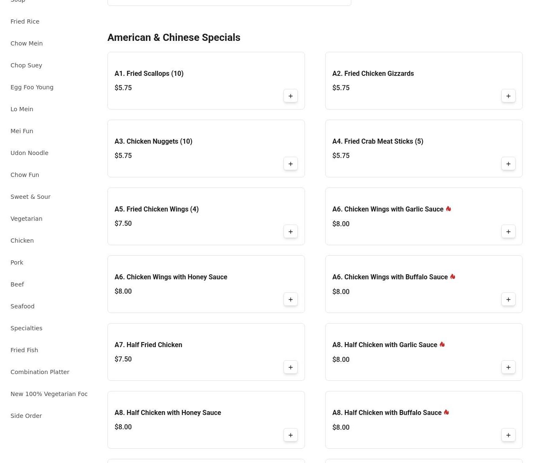Jump to Fried Rice category
535x463 pixels.
(25, 21)
